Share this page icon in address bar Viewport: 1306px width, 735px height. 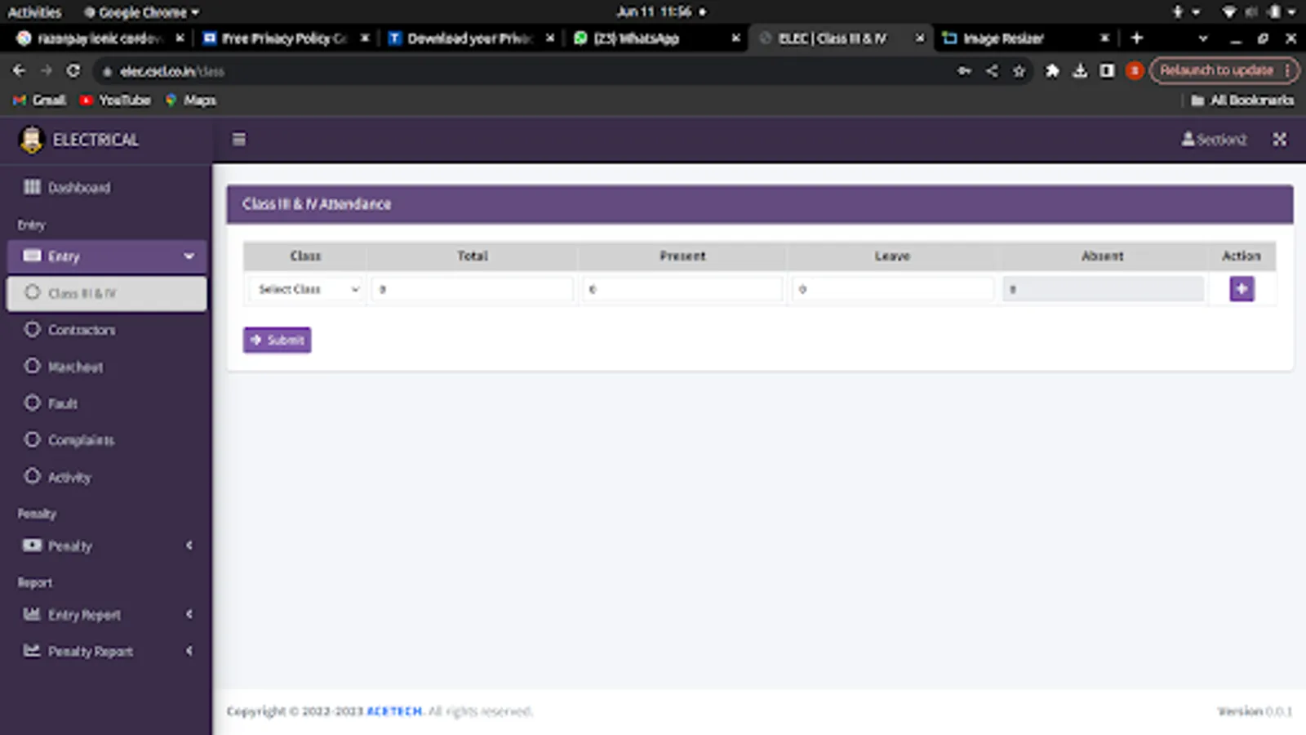(x=992, y=71)
